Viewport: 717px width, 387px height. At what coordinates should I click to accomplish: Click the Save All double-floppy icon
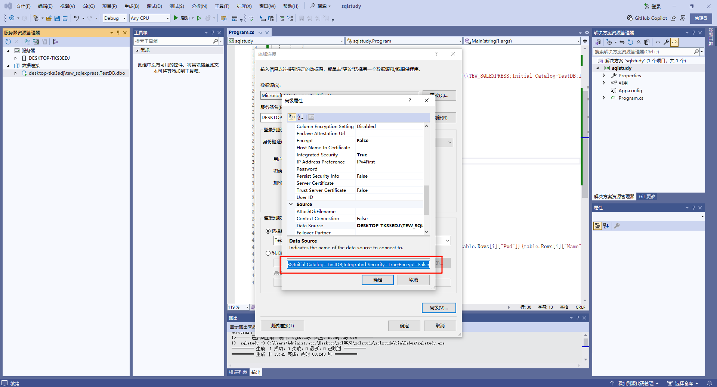pyautogui.click(x=65, y=18)
